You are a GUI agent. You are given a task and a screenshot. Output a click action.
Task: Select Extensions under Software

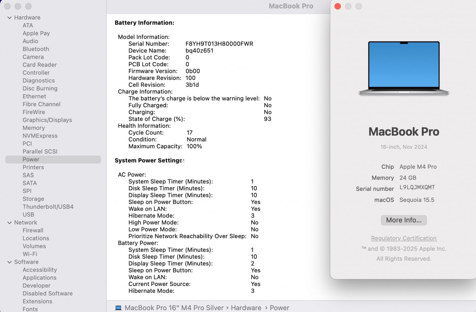37,302
